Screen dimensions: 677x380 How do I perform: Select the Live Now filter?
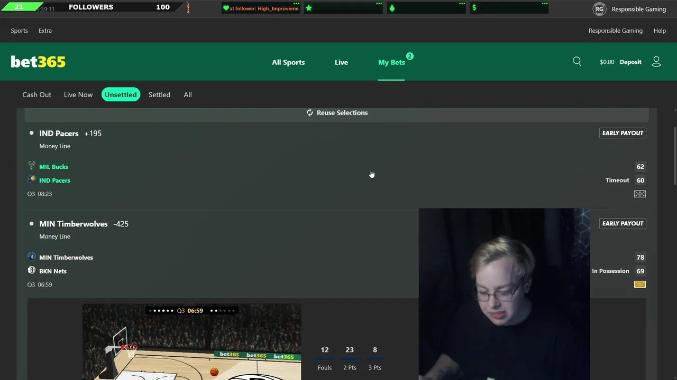(x=78, y=94)
